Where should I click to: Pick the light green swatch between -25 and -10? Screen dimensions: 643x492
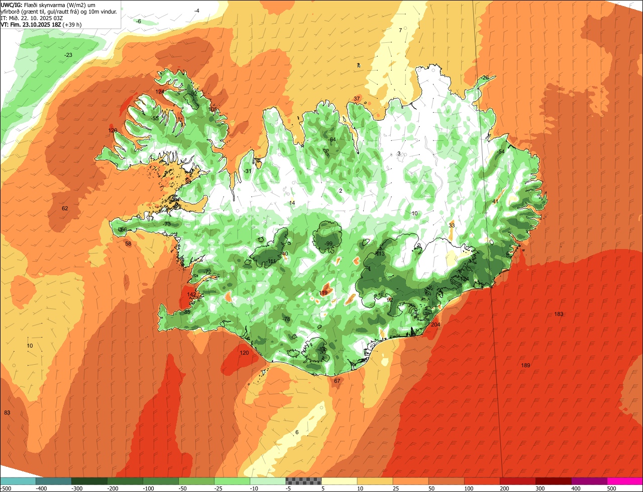coord(232,481)
